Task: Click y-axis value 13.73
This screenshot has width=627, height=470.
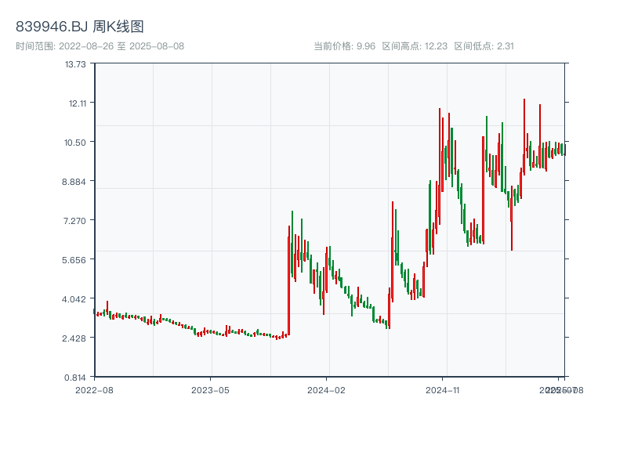Action: tap(75, 64)
